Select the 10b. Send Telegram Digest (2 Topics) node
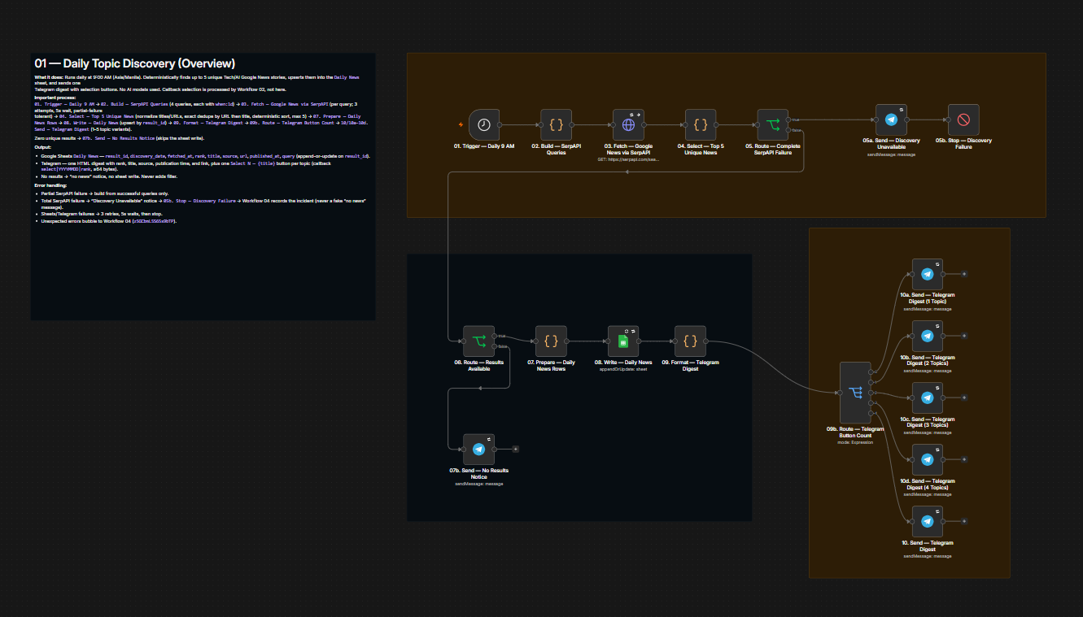Image resolution: width=1083 pixels, height=617 pixels. tap(927, 336)
